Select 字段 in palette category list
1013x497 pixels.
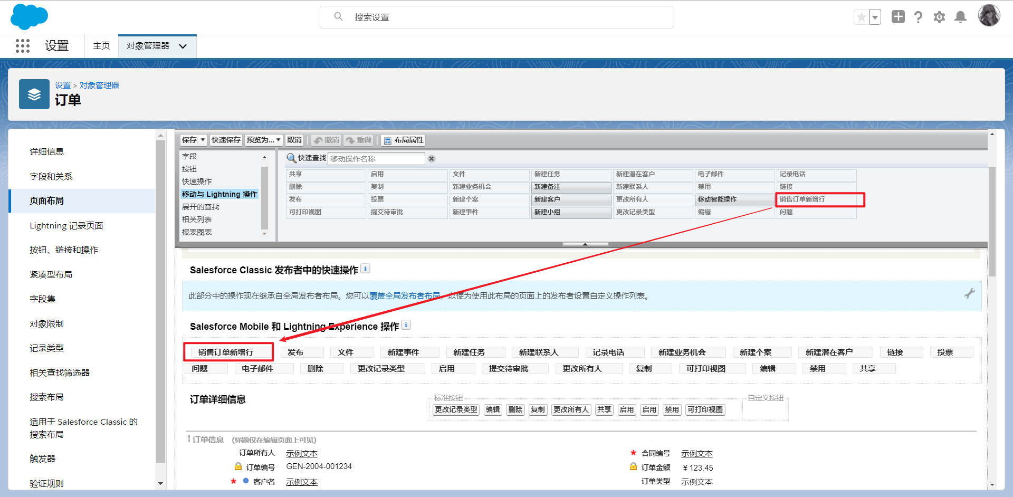click(189, 156)
